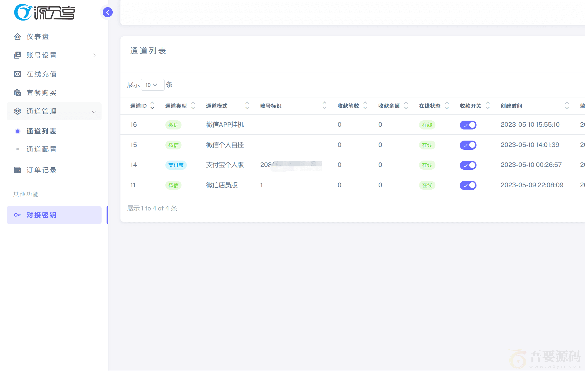Open 在线充值 menu item
The height and width of the screenshot is (371, 585).
[54, 74]
